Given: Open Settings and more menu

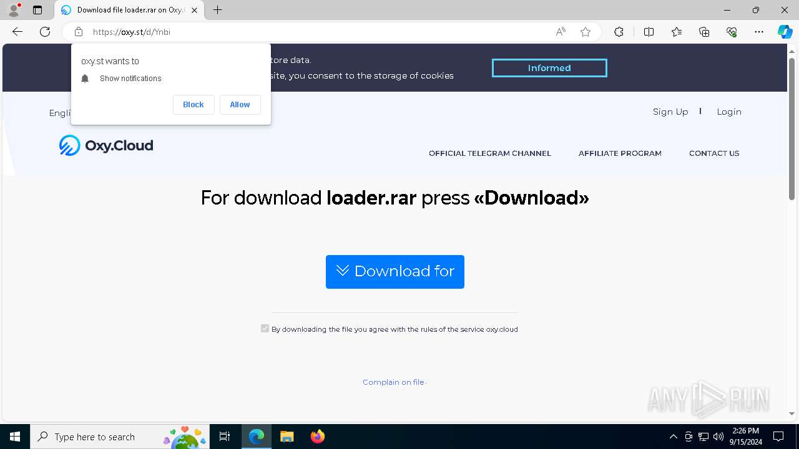Looking at the screenshot, I should [759, 32].
